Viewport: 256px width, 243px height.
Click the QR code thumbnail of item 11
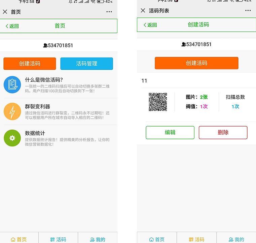158,102
